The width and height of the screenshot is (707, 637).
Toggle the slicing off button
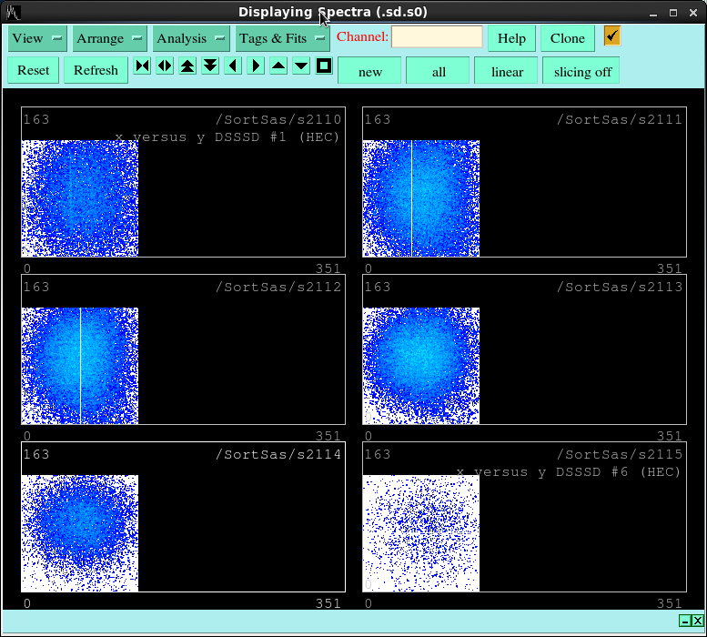tap(582, 71)
